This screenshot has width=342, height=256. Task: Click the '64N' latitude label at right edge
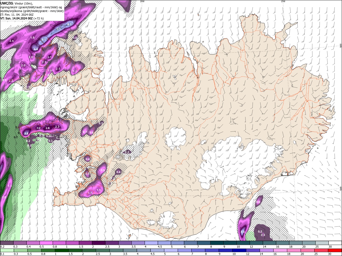tap(340, 188)
